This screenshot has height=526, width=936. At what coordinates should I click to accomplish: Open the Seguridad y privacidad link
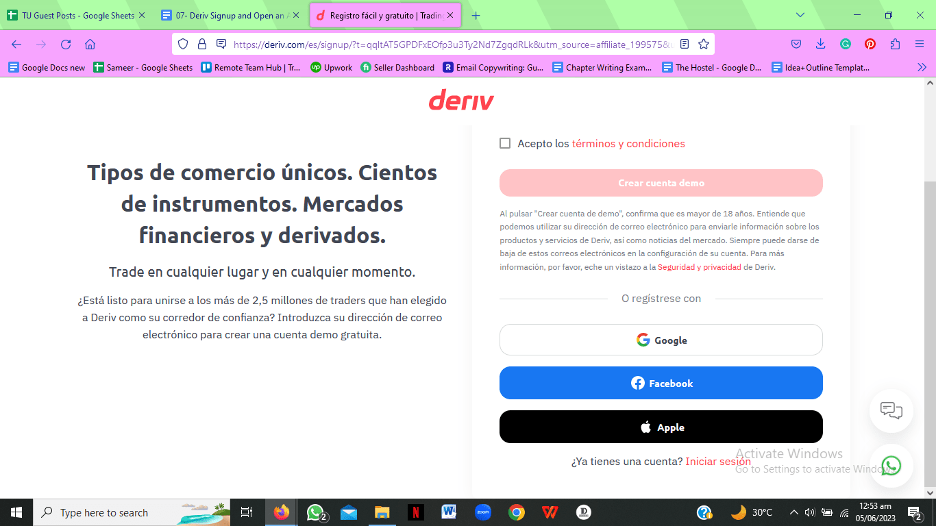(x=700, y=267)
